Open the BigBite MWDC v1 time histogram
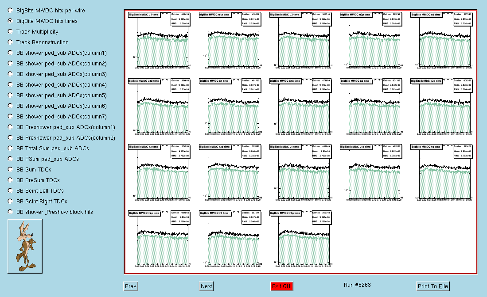Image resolution: width=487 pixels, height=297 pixels. pos(300,172)
